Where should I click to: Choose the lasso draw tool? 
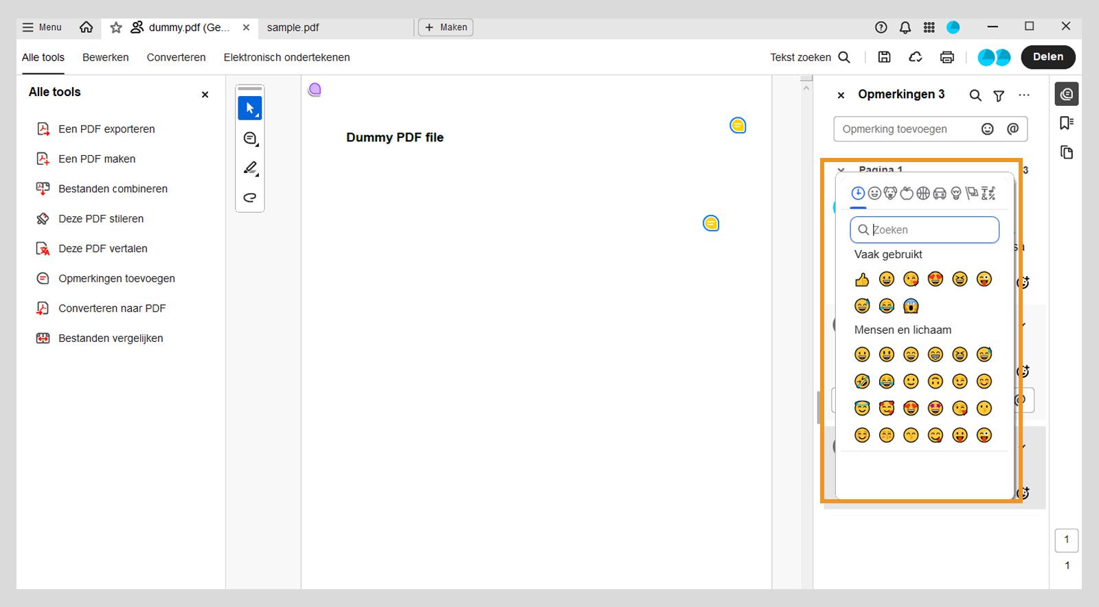(250, 198)
